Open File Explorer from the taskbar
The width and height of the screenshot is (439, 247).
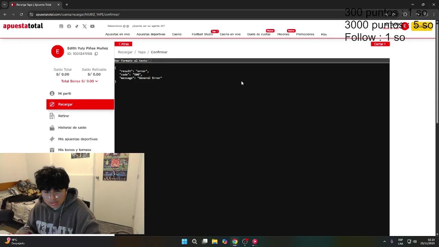pos(215,242)
